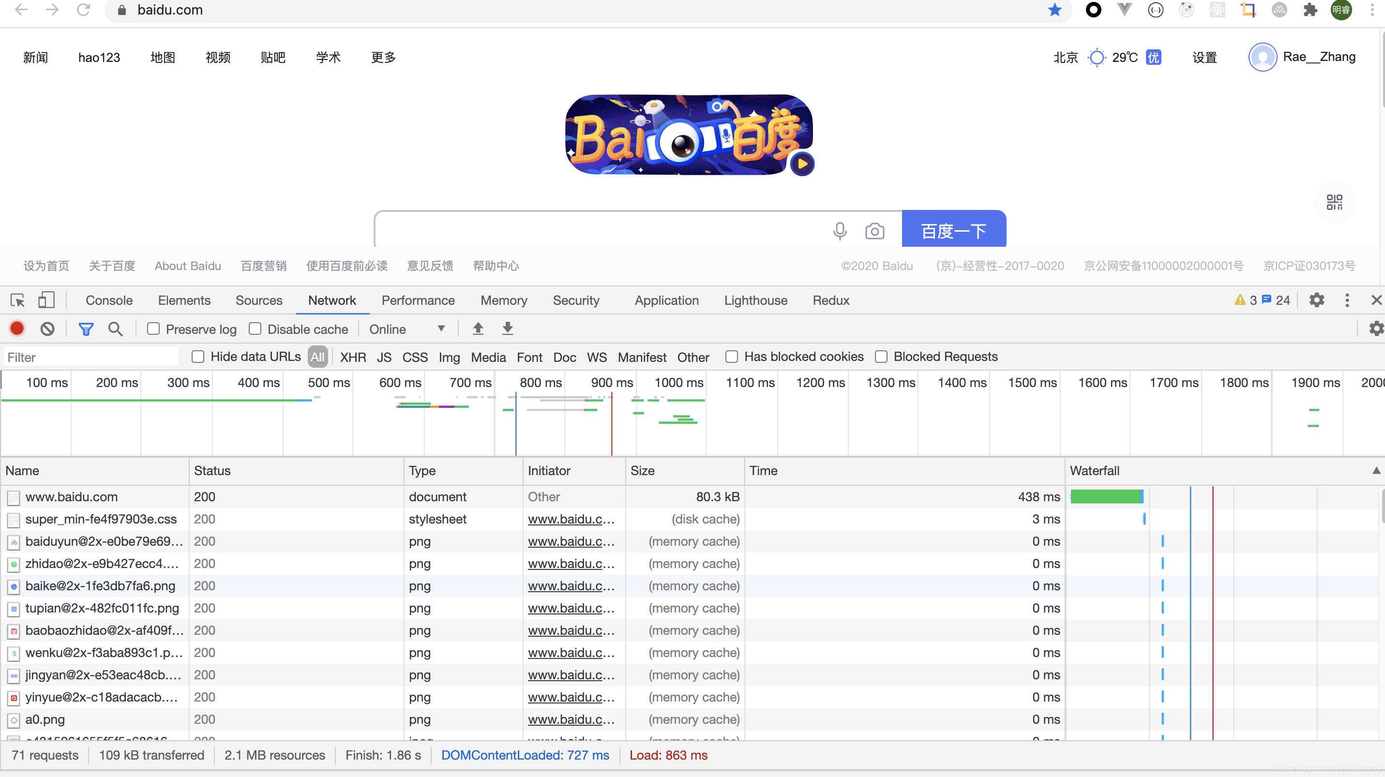Click the green profile avatar in the toolbar
1385x777 pixels.
(x=1341, y=10)
